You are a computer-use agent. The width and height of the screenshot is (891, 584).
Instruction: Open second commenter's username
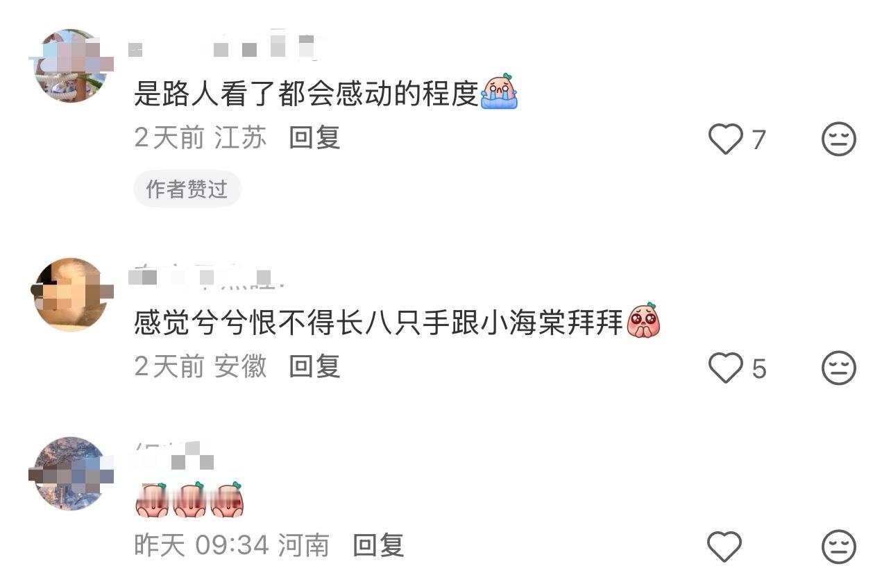pyautogui.click(x=207, y=276)
